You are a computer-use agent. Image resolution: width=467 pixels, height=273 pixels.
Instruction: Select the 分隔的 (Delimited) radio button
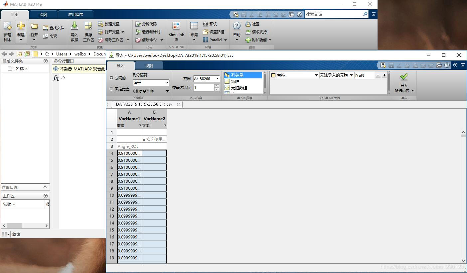(111, 78)
